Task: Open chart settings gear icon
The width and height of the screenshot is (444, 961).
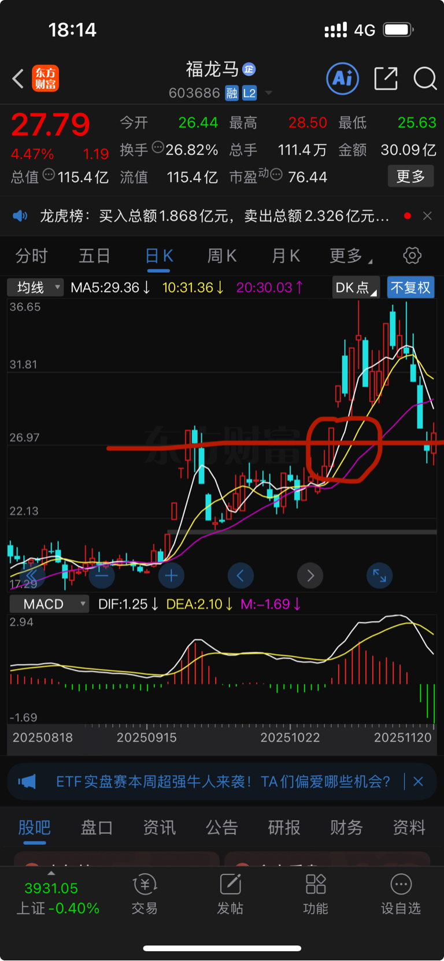Action: [x=412, y=255]
